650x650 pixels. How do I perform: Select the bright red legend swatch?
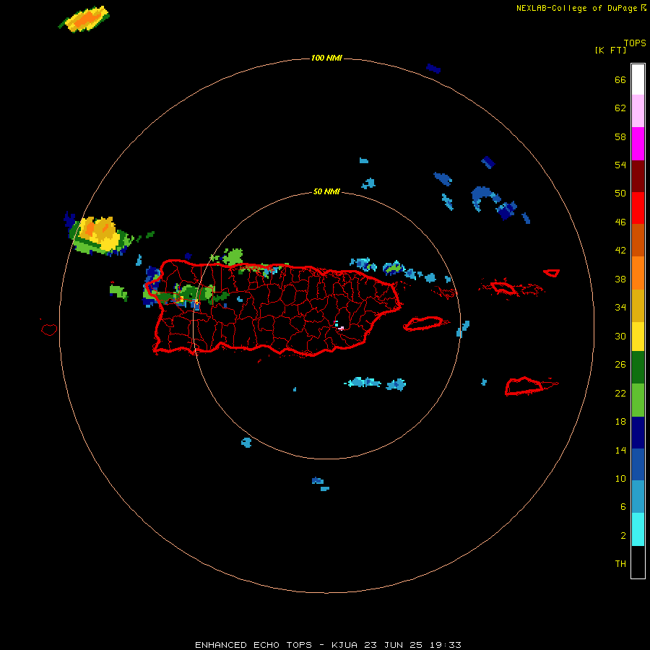pos(638,208)
